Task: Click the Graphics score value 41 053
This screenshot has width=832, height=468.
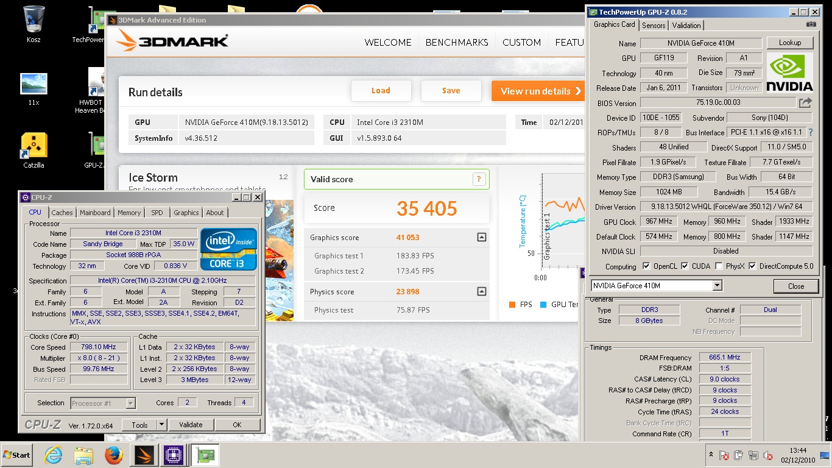Action: click(407, 238)
